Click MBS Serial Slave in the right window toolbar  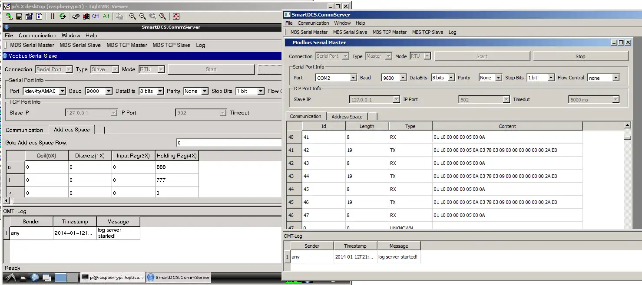(350, 32)
